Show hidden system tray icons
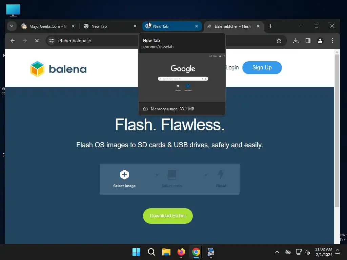The height and width of the screenshot is (260, 347). (277, 252)
